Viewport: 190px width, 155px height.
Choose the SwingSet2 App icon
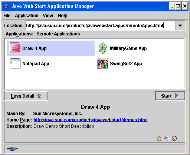pos(103,63)
